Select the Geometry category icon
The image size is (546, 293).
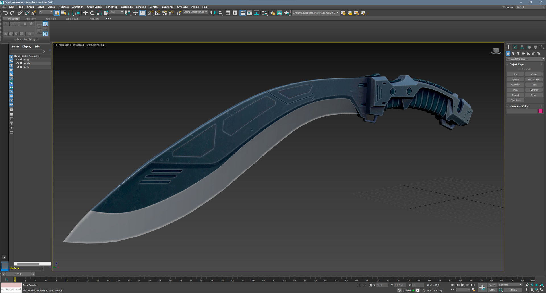click(508, 53)
